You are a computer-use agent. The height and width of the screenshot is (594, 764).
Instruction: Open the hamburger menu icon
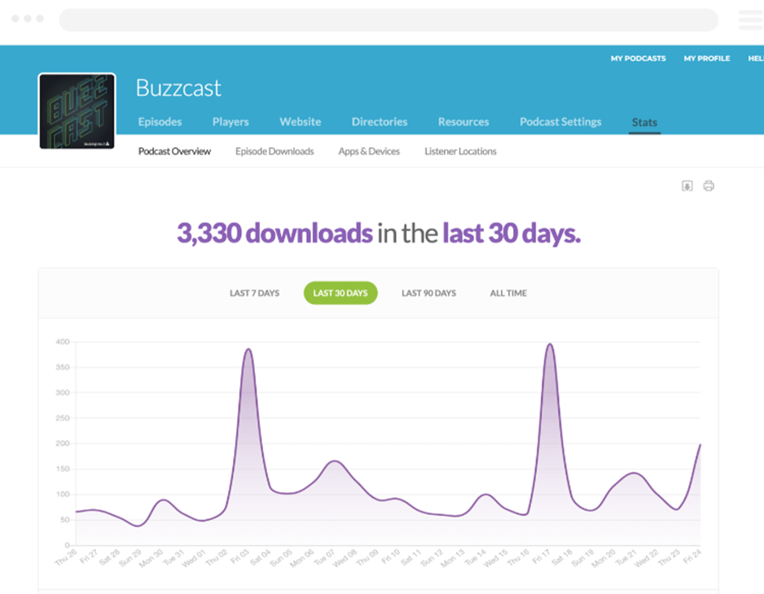click(749, 20)
